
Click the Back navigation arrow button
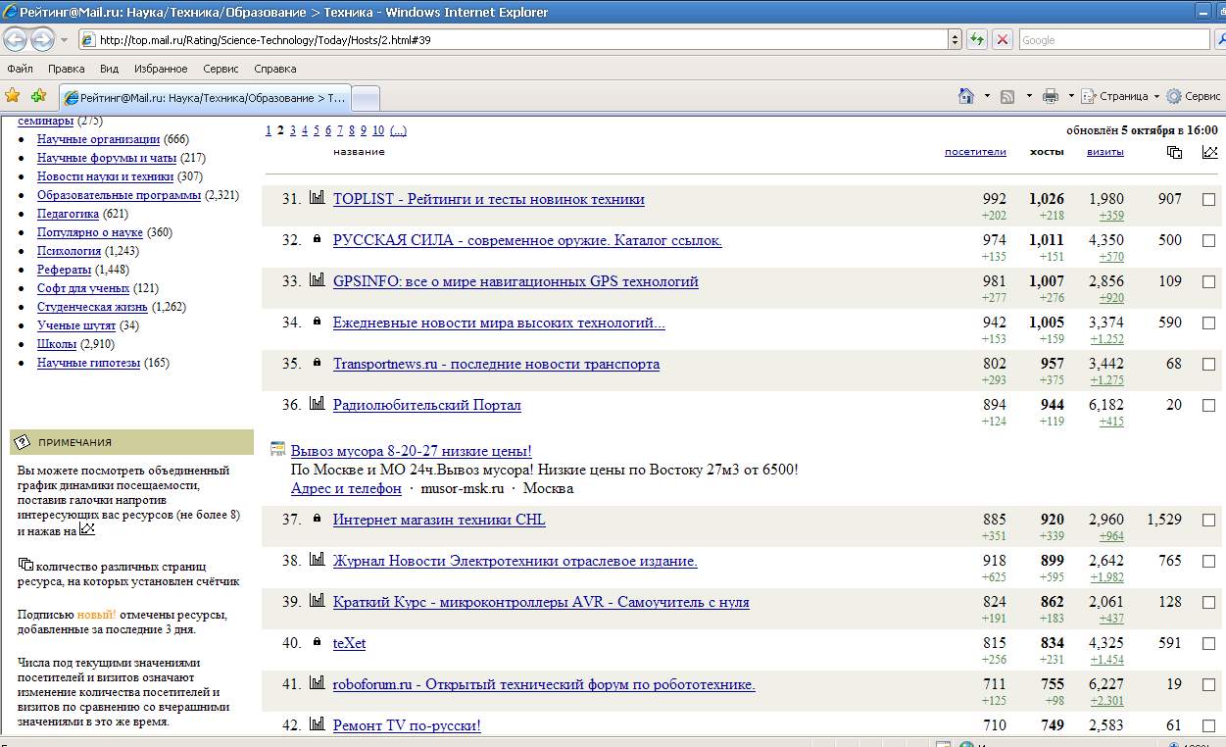(x=16, y=39)
